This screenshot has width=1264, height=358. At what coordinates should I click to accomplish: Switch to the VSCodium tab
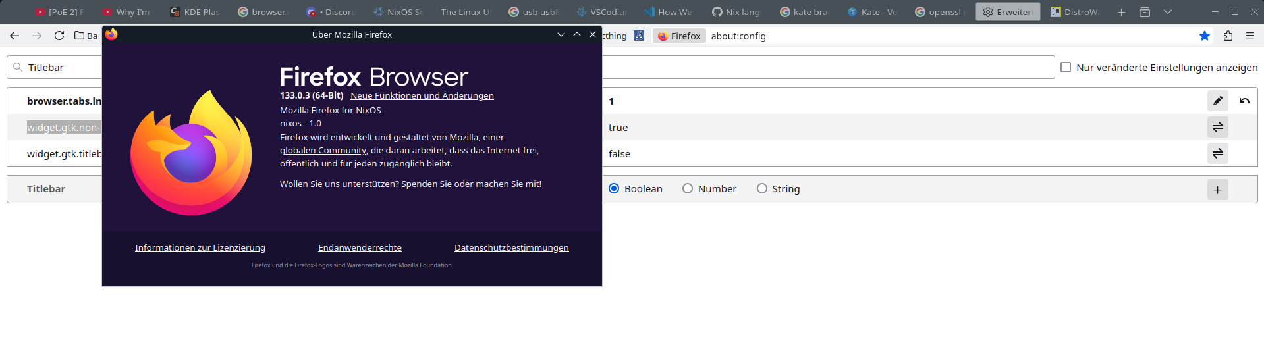[x=601, y=12]
